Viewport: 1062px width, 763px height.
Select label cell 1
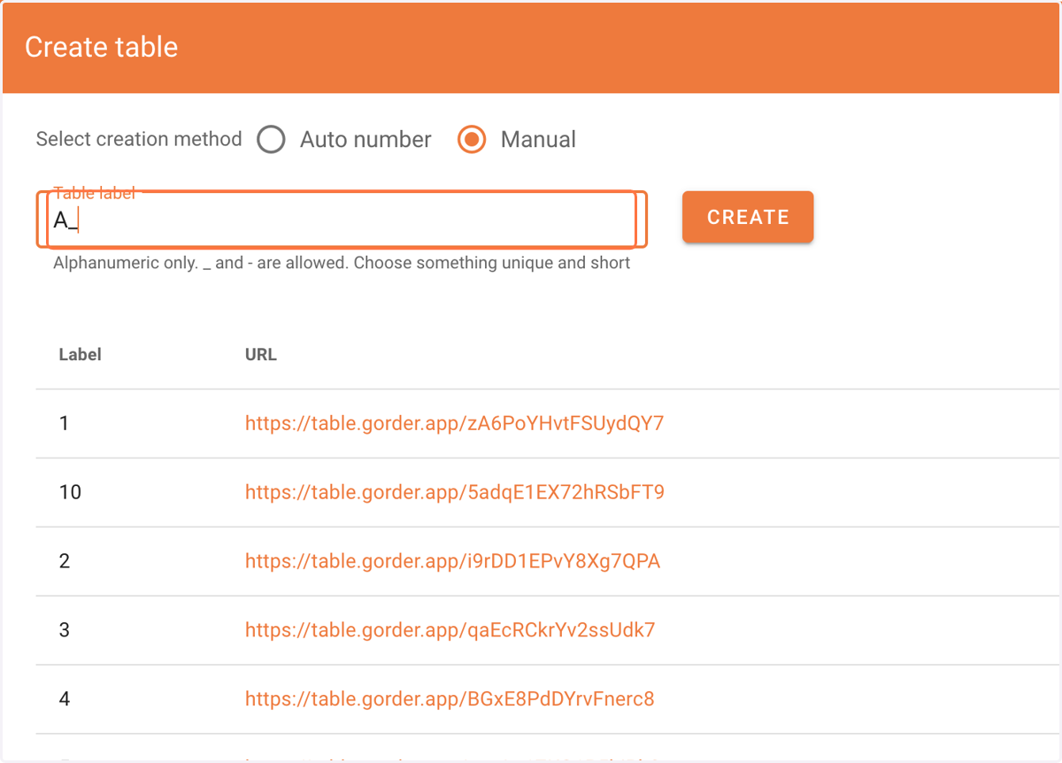click(64, 423)
